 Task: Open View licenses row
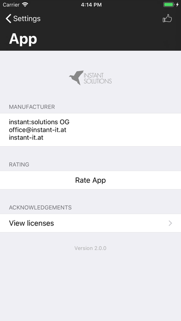(90, 223)
